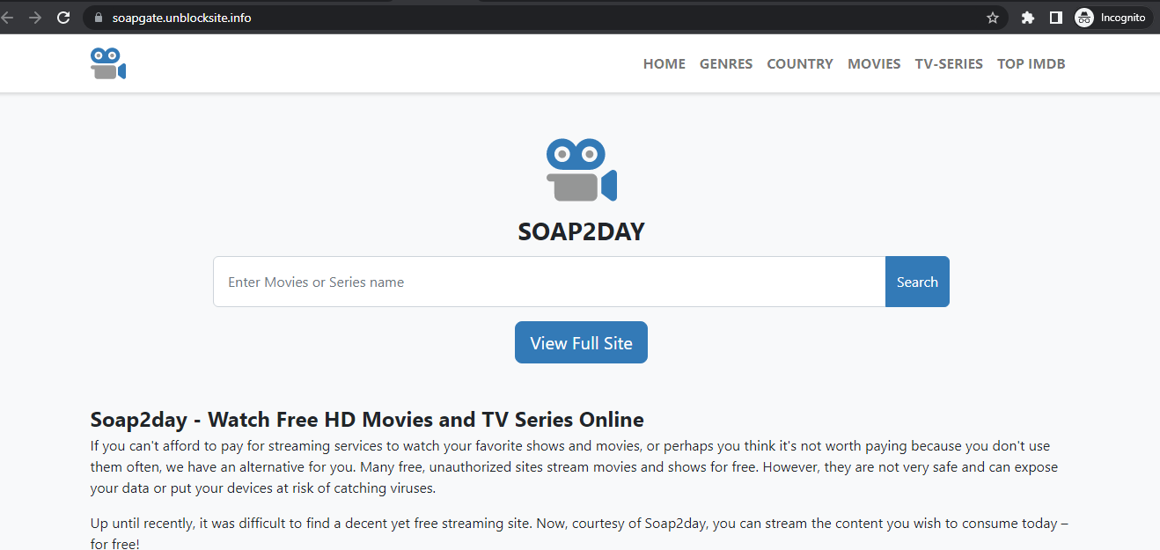Open the browser extensions puzzle icon
1160x550 pixels.
[1027, 17]
